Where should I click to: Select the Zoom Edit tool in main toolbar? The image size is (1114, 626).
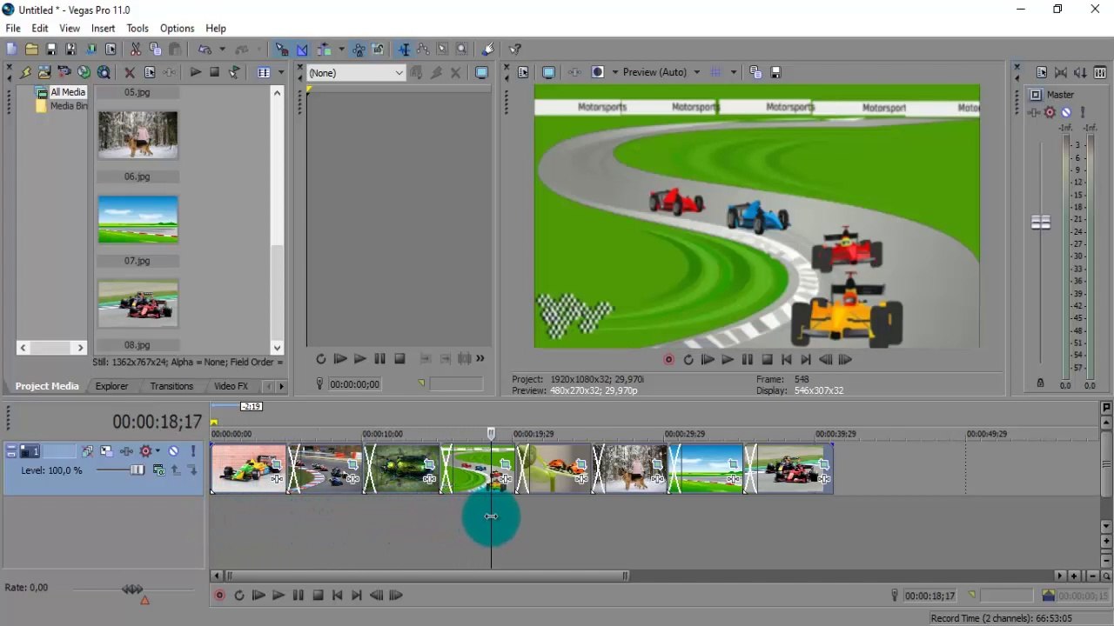pos(462,50)
